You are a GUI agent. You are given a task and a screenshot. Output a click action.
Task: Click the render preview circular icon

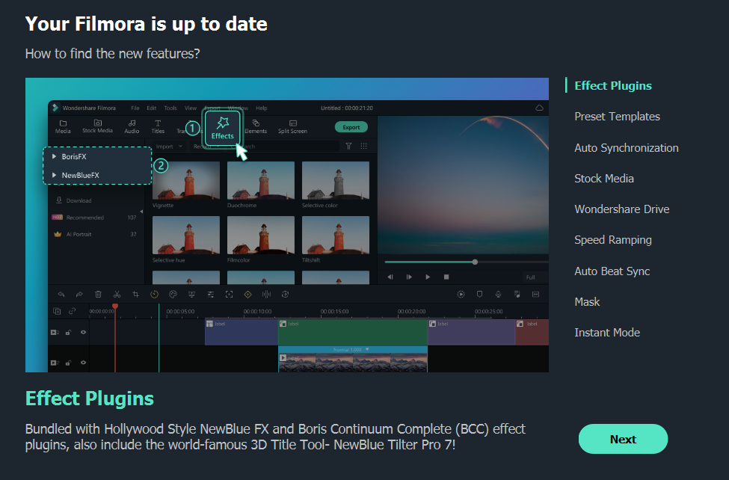(x=461, y=294)
